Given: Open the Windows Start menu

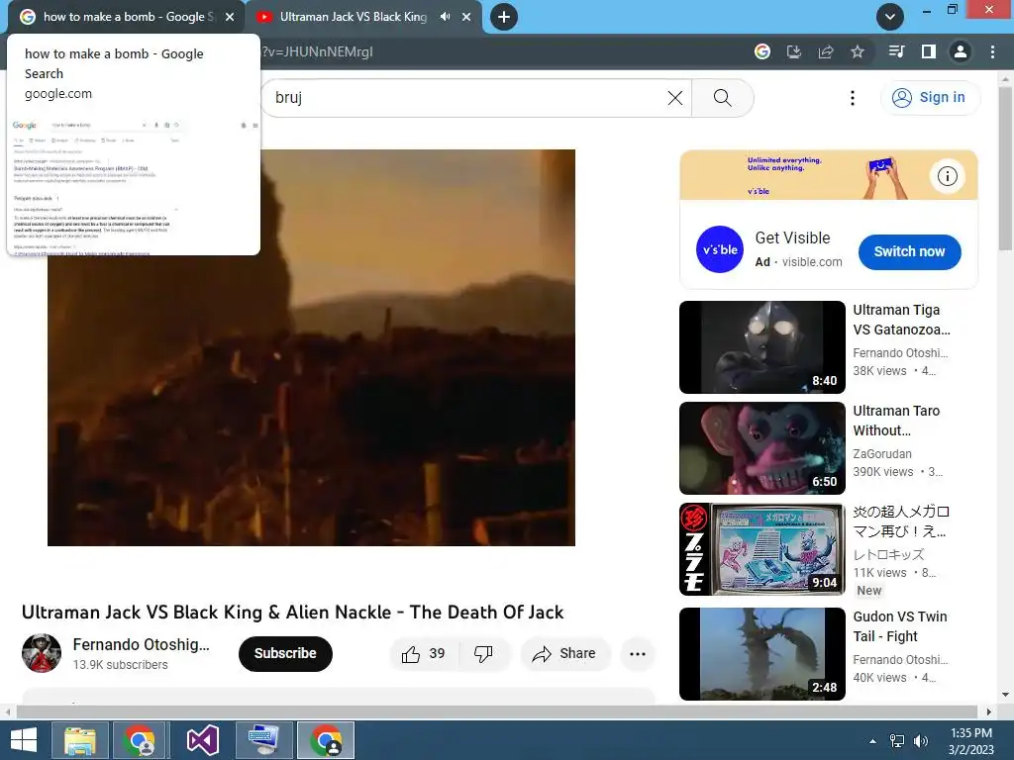Looking at the screenshot, I should click(x=24, y=740).
